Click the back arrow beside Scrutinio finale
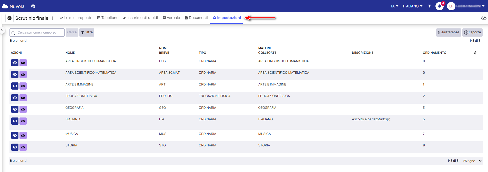This screenshot has height=172, width=488. [9, 18]
